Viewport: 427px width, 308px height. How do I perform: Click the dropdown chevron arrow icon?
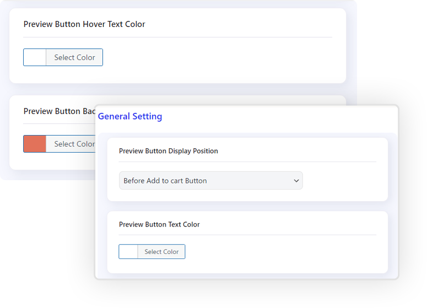pos(296,181)
